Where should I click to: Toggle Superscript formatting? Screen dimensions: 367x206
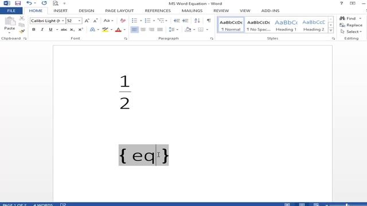pos(80,30)
